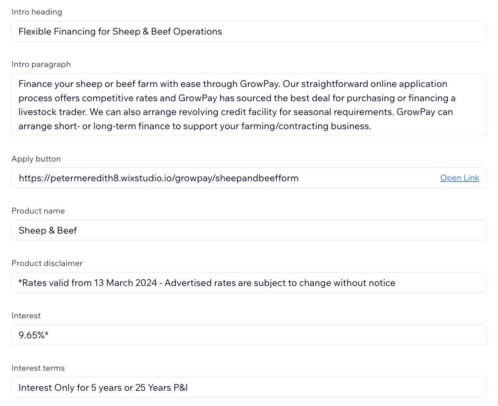Click "25 Years P&I" in interest terms

point(161,388)
